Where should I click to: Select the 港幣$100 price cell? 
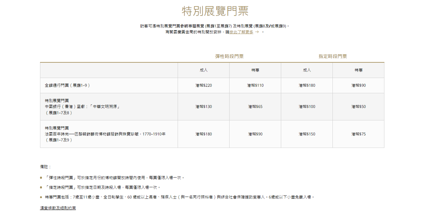coord(307,107)
